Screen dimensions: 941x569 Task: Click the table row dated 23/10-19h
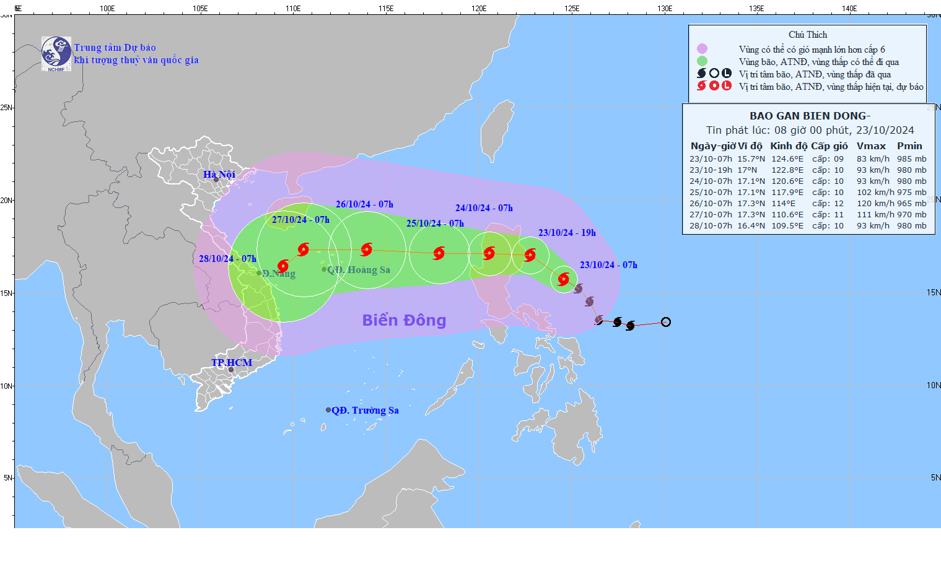[808, 170]
